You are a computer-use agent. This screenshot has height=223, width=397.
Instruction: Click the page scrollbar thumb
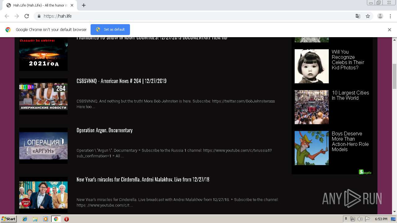[394, 76]
